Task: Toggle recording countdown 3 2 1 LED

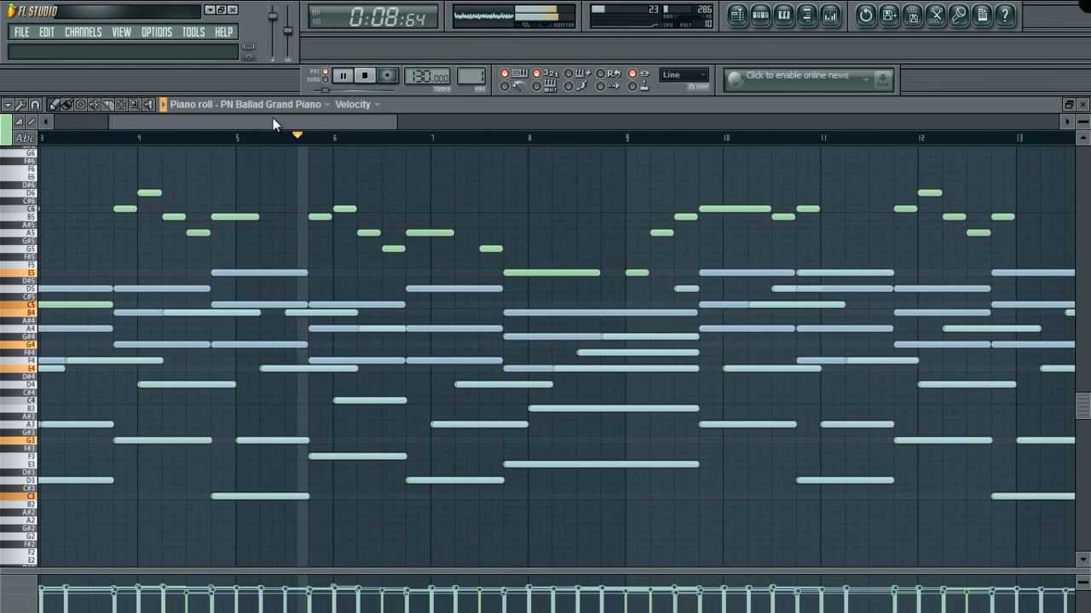Action: 536,73
